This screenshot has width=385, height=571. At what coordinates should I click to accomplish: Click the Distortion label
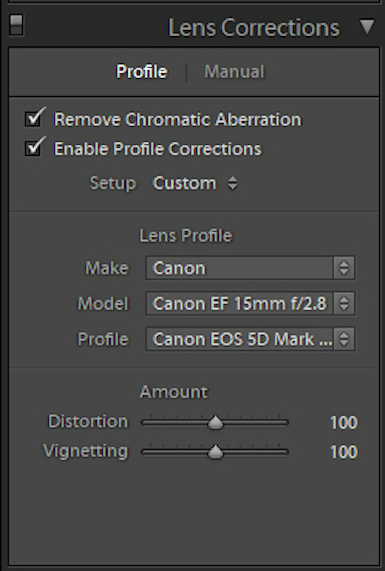click(88, 422)
